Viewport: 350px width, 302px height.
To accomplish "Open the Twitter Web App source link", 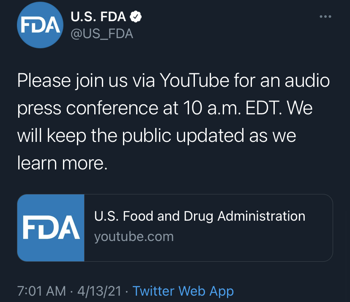I will (x=183, y=291).
